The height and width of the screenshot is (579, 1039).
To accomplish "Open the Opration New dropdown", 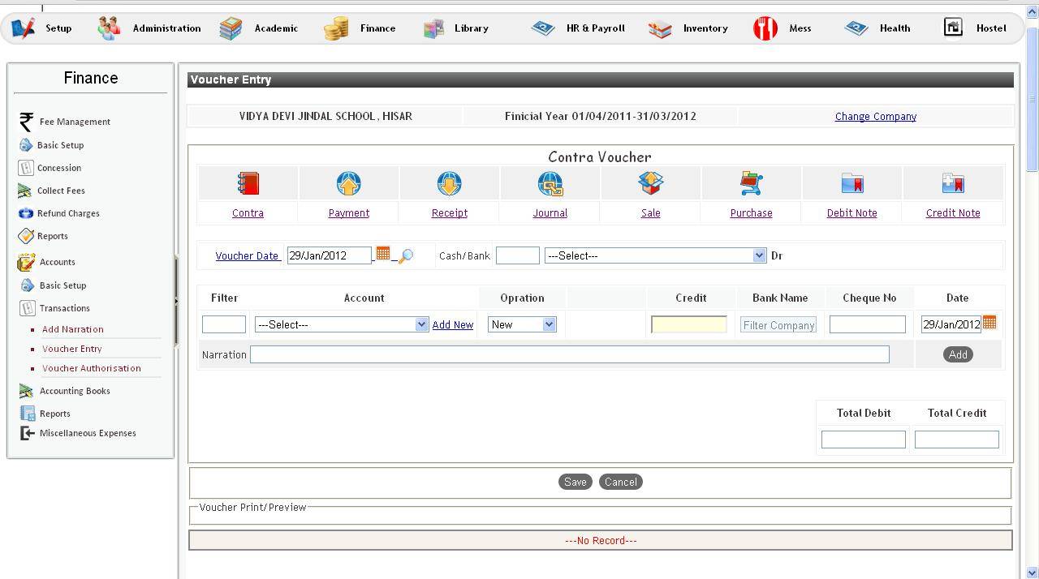I will [x=522, y=324].
